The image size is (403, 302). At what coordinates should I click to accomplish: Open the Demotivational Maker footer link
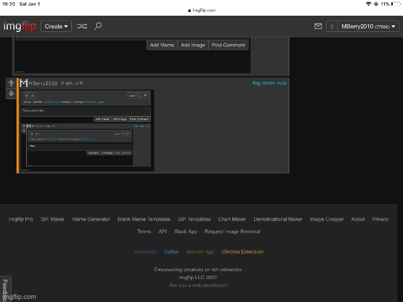pyautogui.click(x=278, y=219)
